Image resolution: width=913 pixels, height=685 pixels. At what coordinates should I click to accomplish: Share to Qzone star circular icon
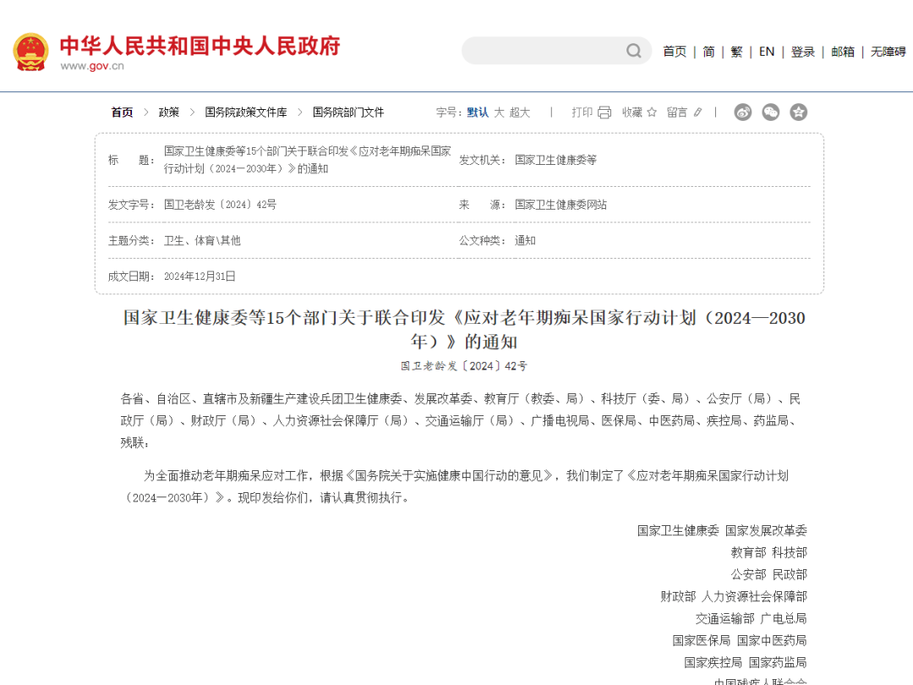pos(798,112)
